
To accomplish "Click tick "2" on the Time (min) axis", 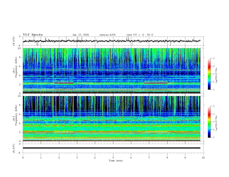I will coord(59,158).
